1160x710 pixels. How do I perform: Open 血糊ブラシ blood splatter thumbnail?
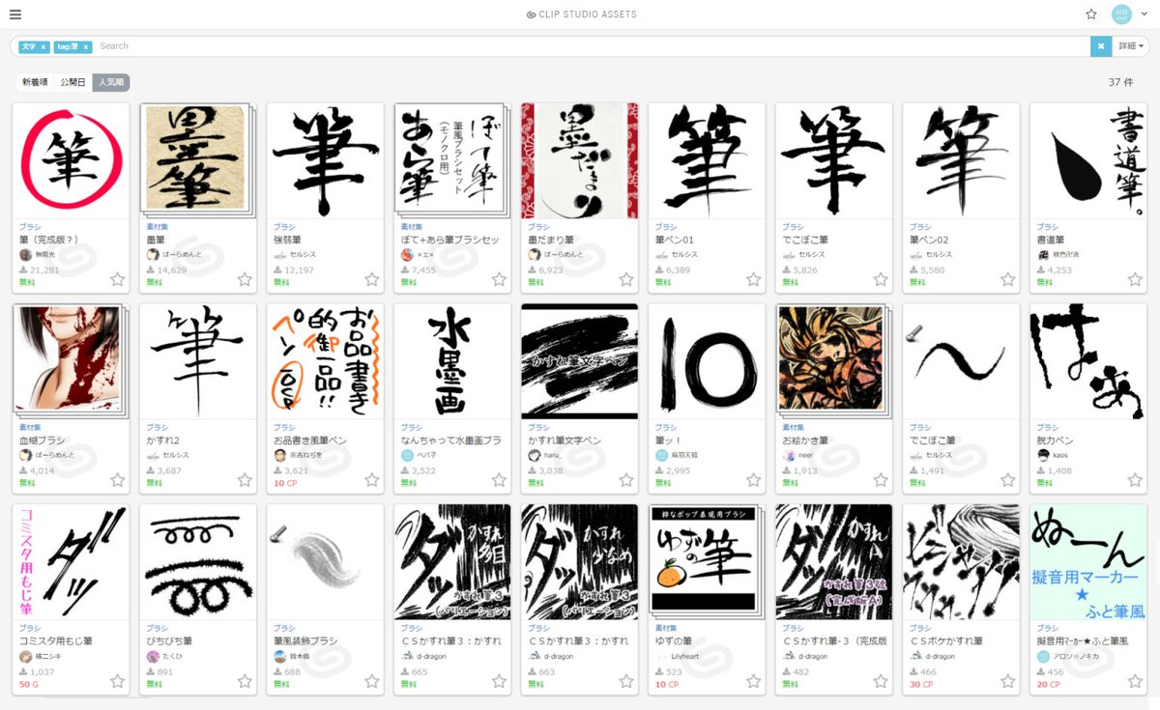pos(71,361)
